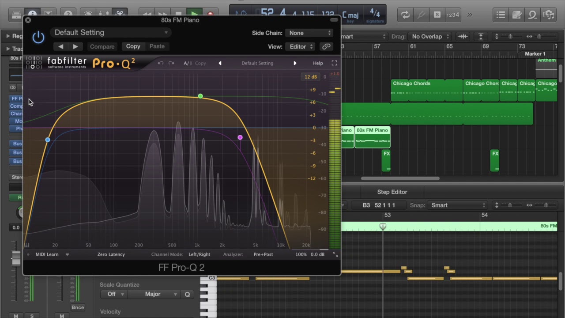The width and height of the screenshot is (565, 318).
Task: Toggle the Solo S button in control bar
Action: [437, 15]
